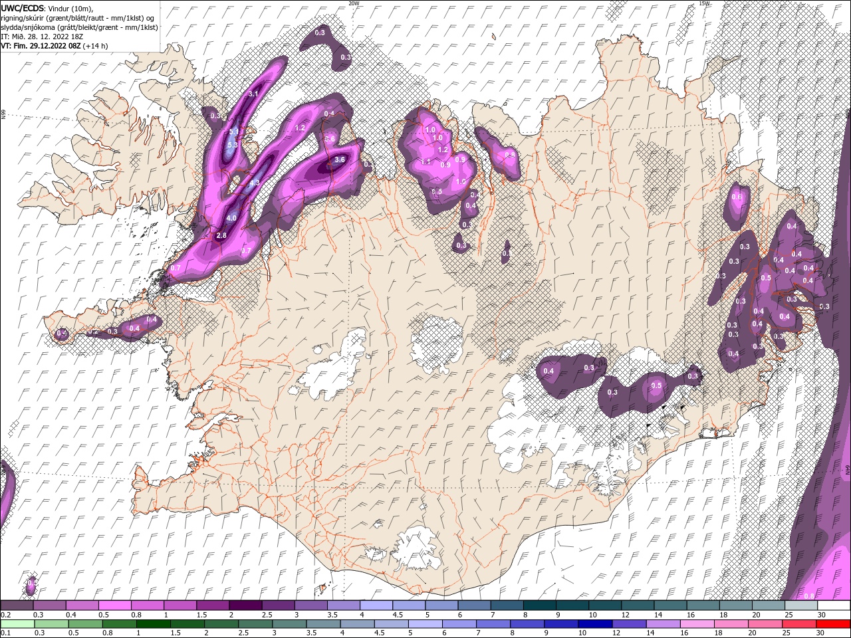Click bottom legend row red swatch above "30"
Viewport: 851px width, 638px height.
pos(834,624)
